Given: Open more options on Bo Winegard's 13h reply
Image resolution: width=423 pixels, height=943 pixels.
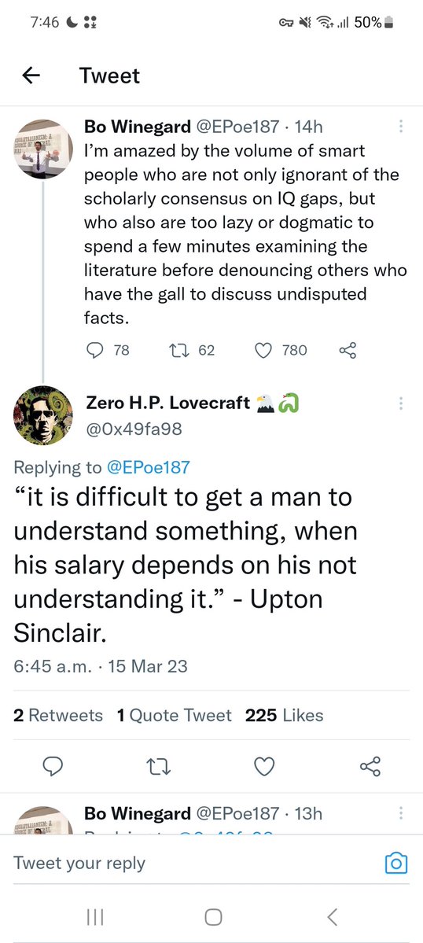Looking at the screenshot, I should coord(401,813).
